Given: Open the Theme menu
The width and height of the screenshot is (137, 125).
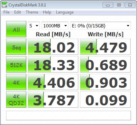Looking at the screenshot, I should tap(32, 12).
